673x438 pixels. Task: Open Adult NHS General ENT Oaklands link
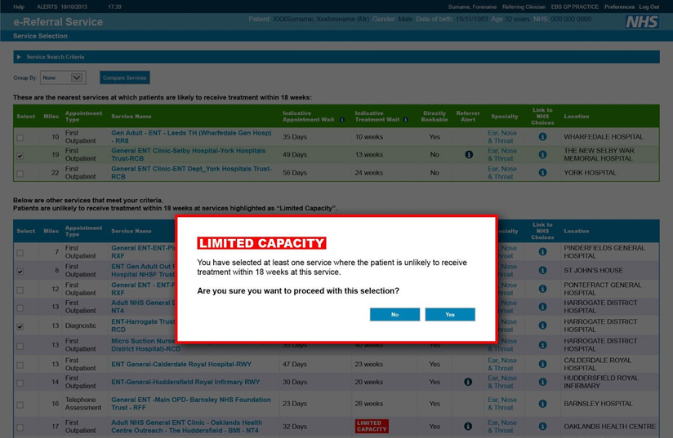(187, 427)
